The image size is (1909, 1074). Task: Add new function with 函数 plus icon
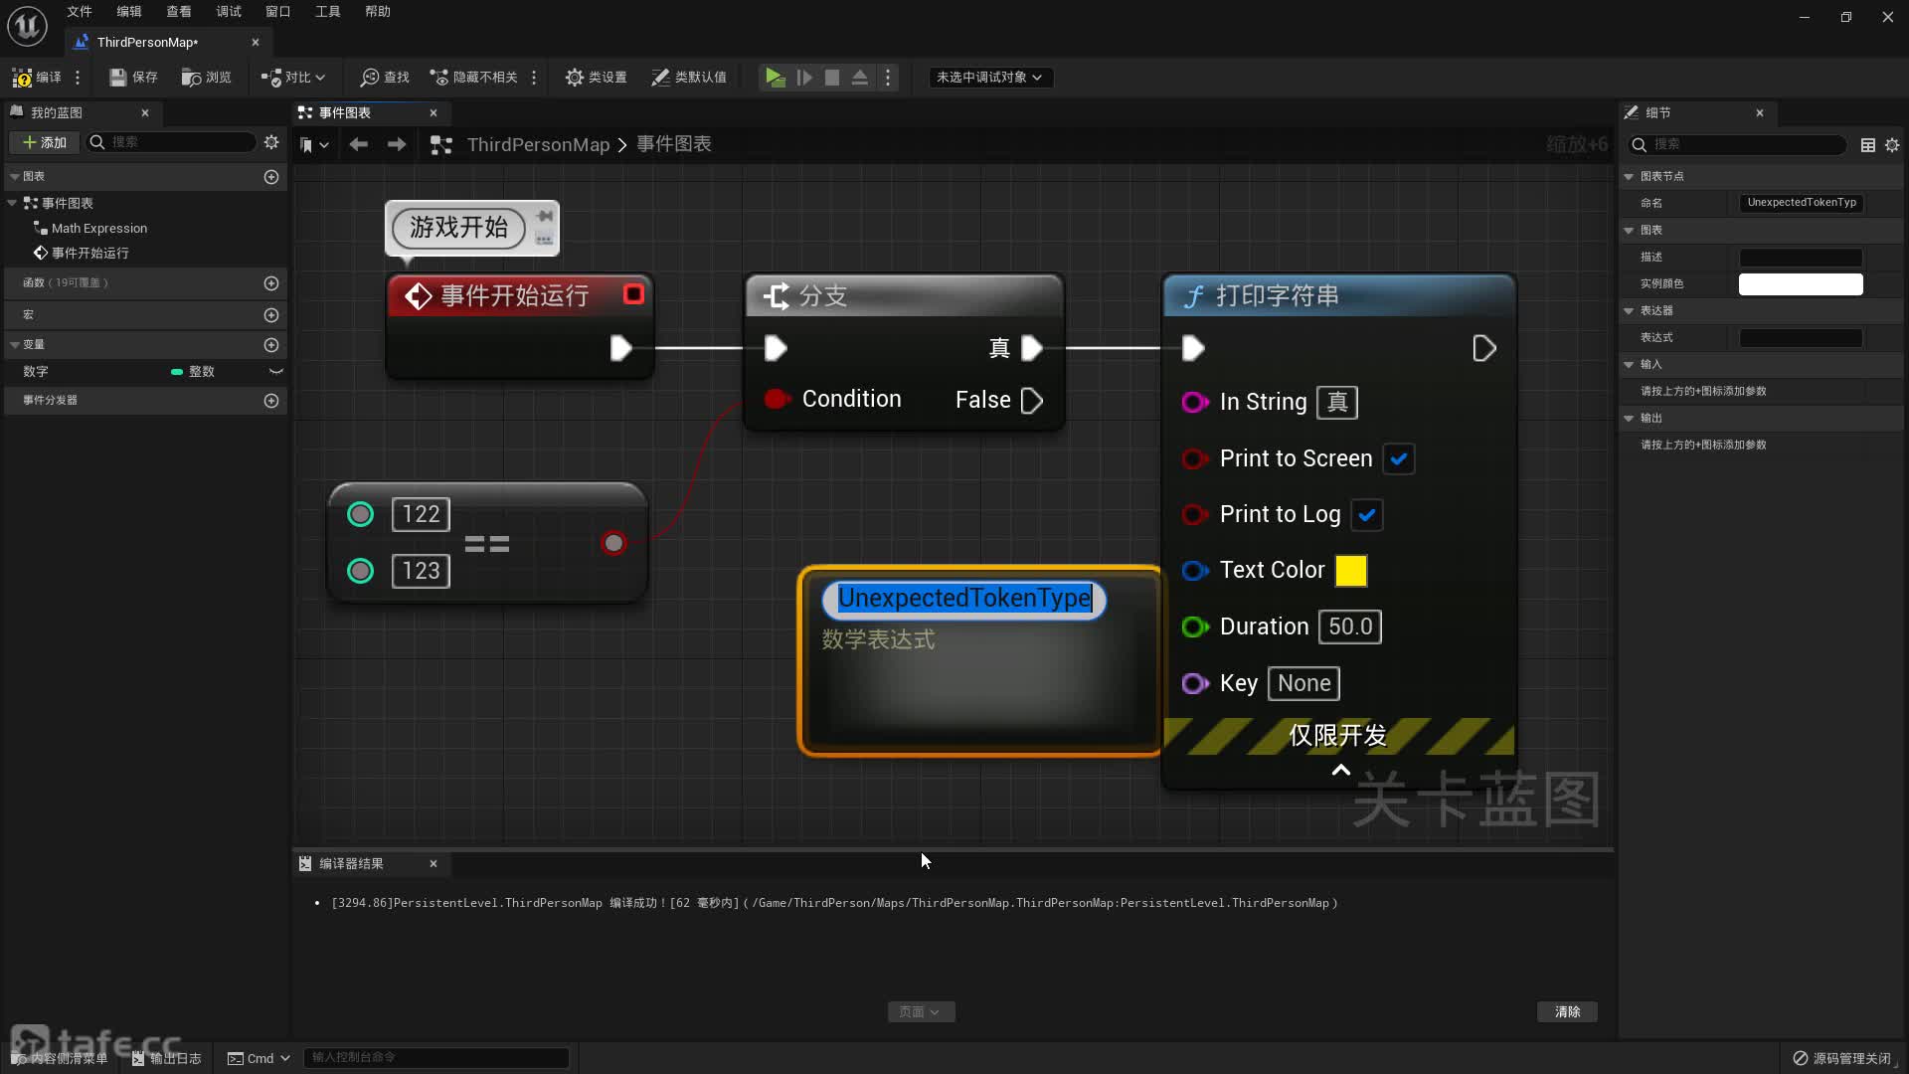tap(271, 283)
